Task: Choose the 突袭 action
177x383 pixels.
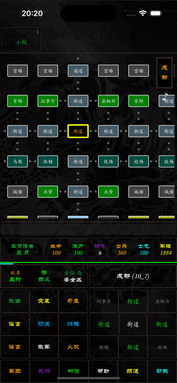Action: click(44, 301)
